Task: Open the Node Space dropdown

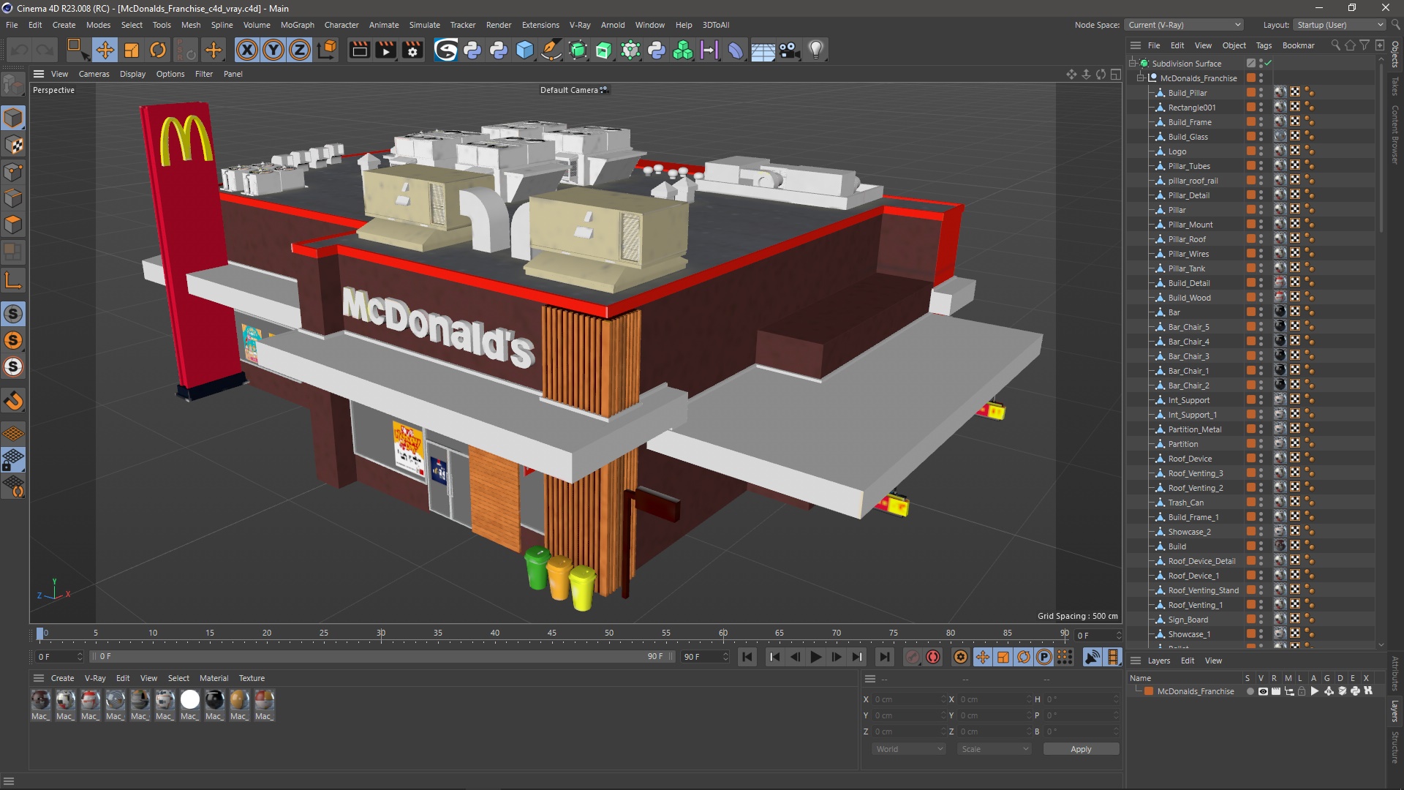Action: tap(1184, 25)
